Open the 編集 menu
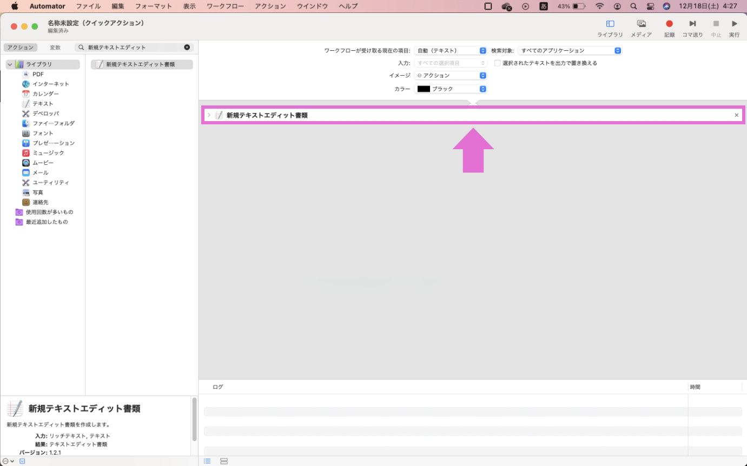Viewport: 747px width, 466px height. pos(117,6)
